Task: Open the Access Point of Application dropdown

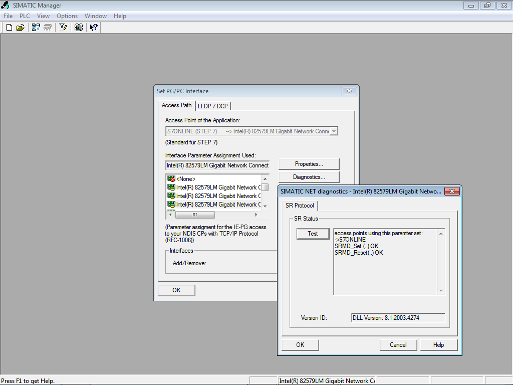Action: pyautogui.click(x=334, y=131)
